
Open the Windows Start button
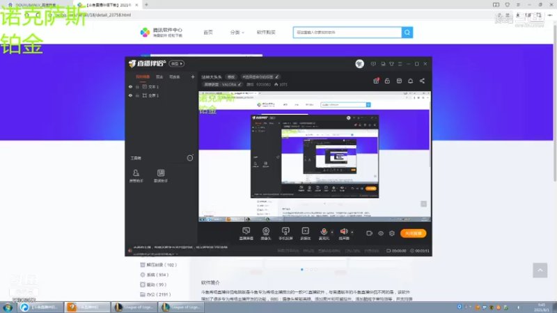[8, 307]
